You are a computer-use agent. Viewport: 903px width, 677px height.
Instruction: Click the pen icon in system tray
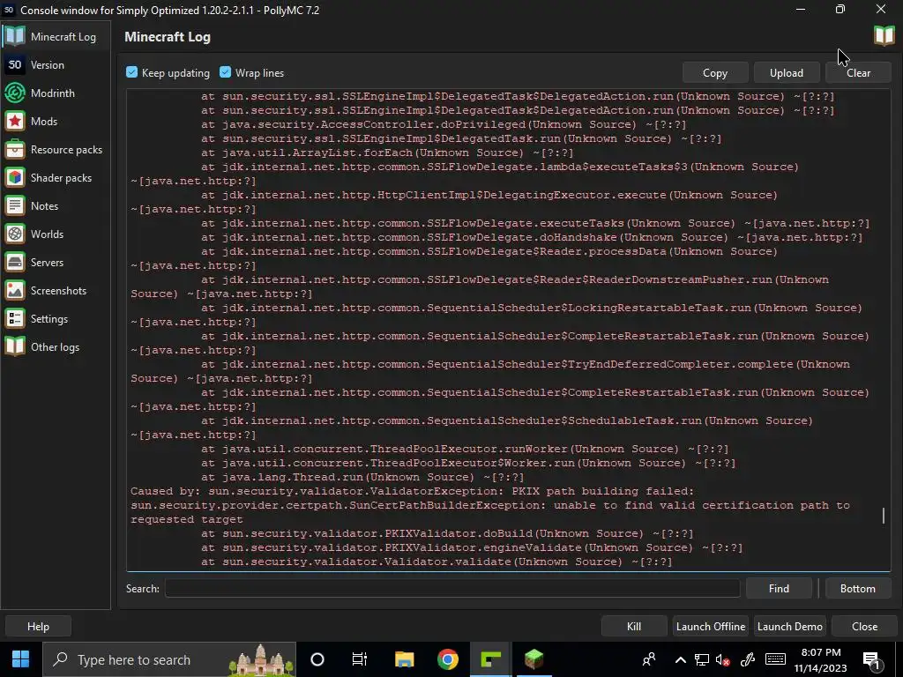(x=748, y=659)
